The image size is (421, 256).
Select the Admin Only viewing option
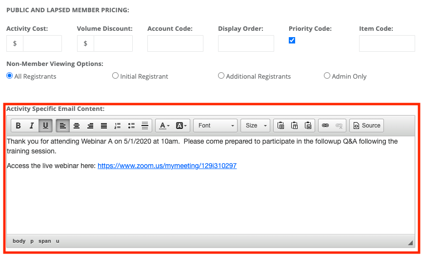pyautogui.click(x=327, y=76)
